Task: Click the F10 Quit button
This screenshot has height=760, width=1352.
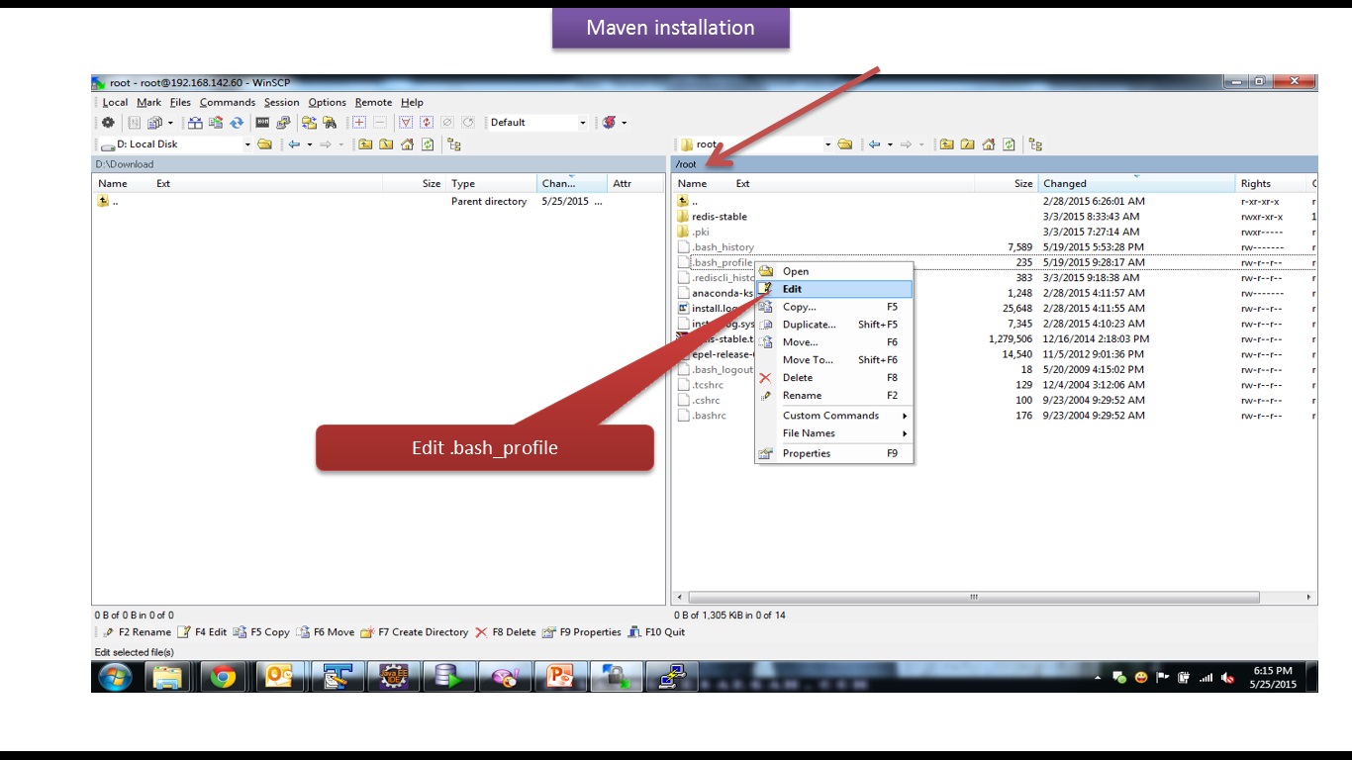Action: click(655, 632)
